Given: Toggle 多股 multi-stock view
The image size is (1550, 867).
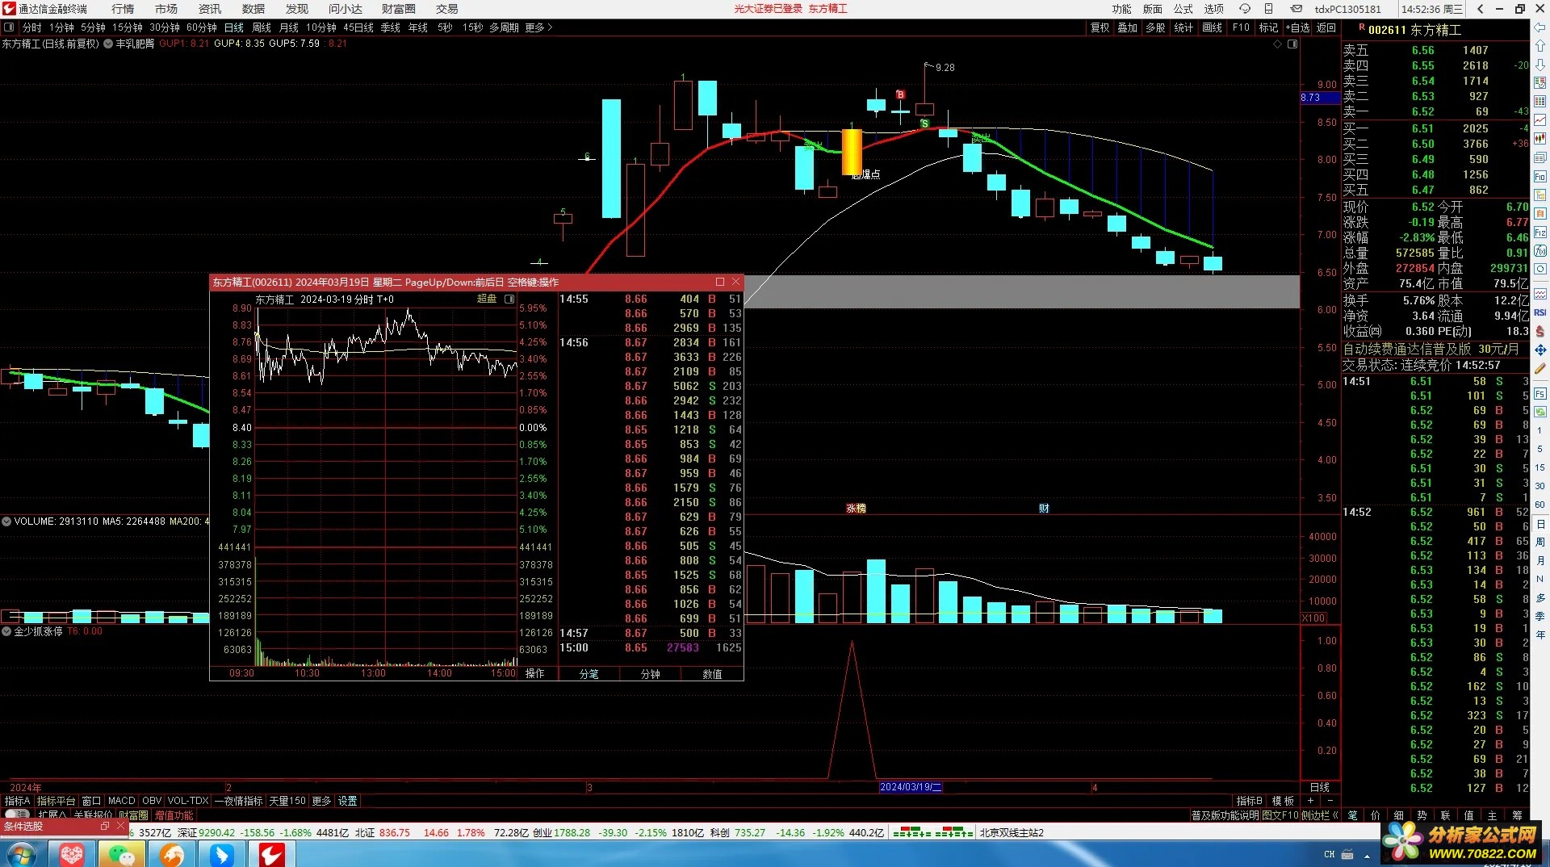Looking at the screenshot, I should tap(1156, 27).
